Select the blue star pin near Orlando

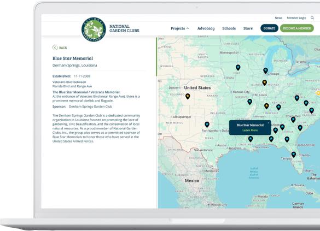coord(293,155)
